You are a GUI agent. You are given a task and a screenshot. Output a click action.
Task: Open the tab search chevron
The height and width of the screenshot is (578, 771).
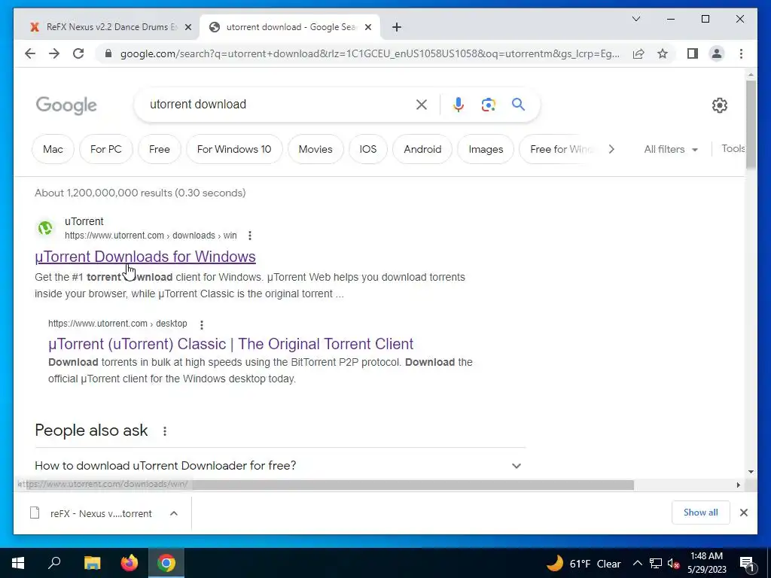click(635, 19)
